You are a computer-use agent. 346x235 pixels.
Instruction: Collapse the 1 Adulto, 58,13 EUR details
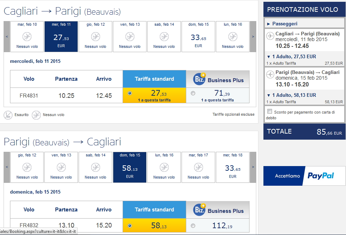[x=269, y=95]
